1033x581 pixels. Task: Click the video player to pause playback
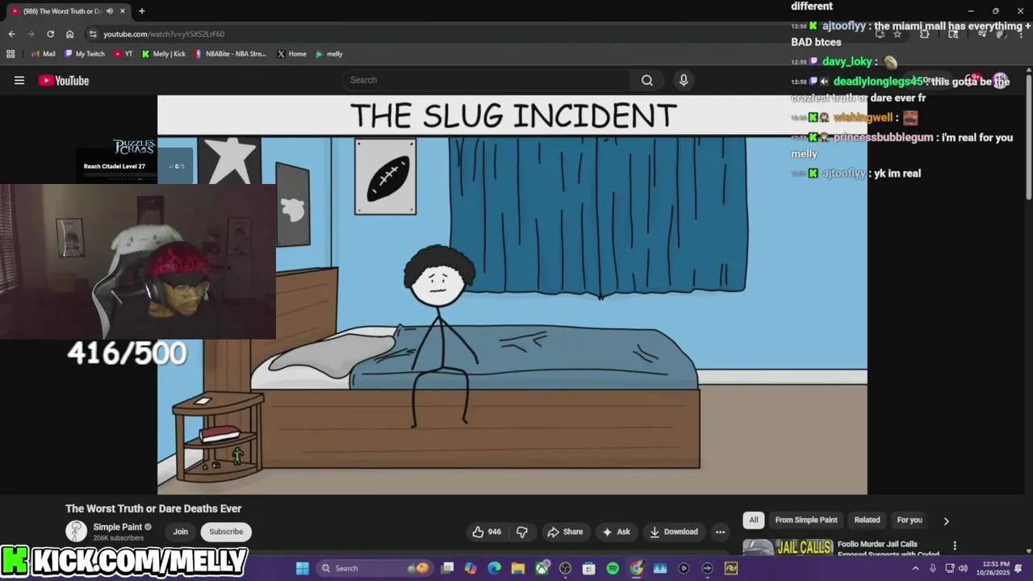coord(512,295)
